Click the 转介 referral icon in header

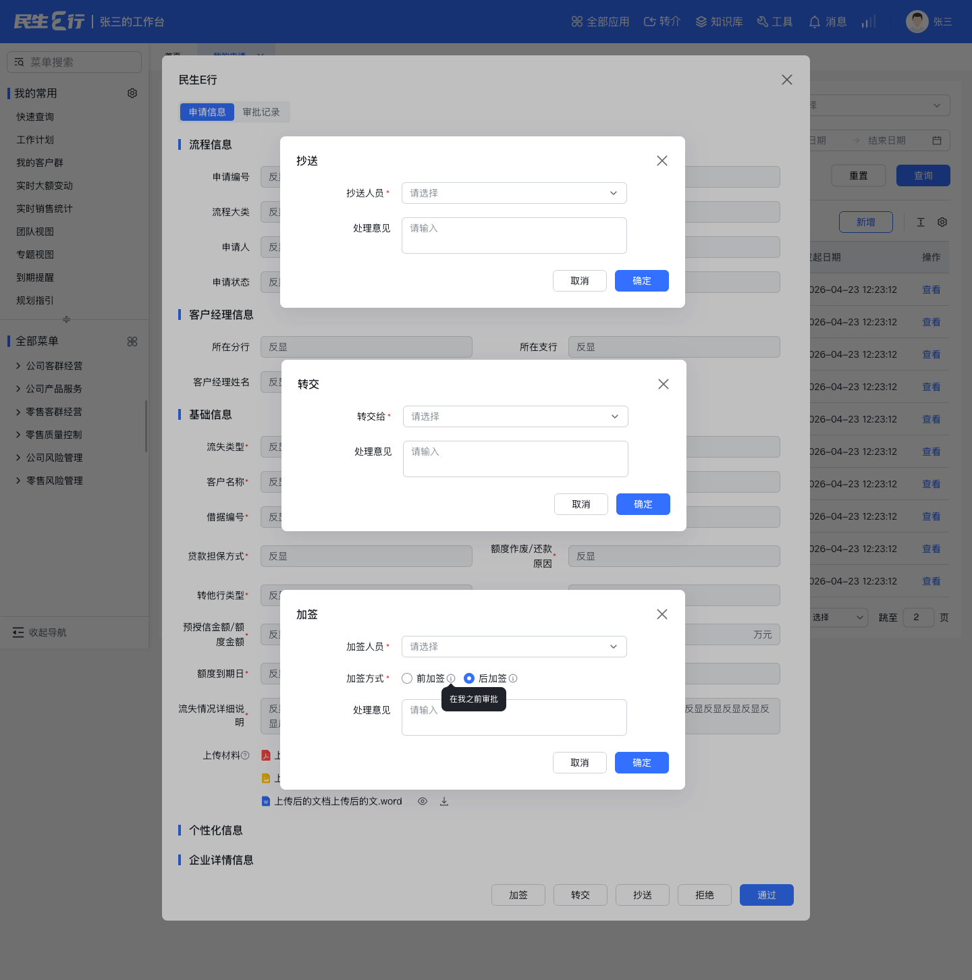tap(649, 22)
